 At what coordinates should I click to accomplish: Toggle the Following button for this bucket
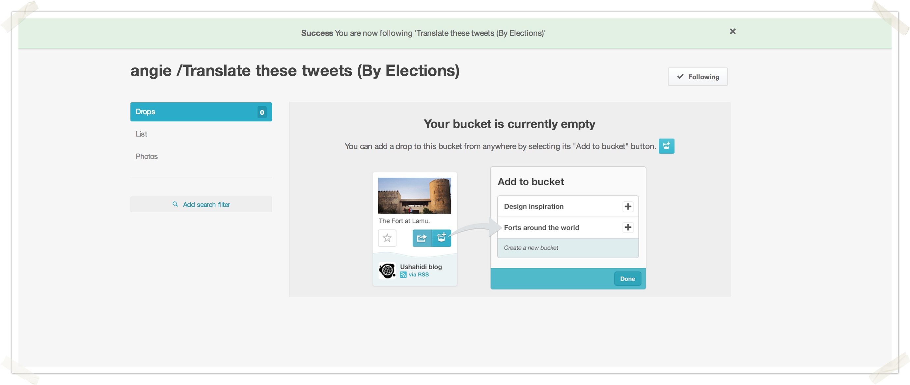click(697, 77)
